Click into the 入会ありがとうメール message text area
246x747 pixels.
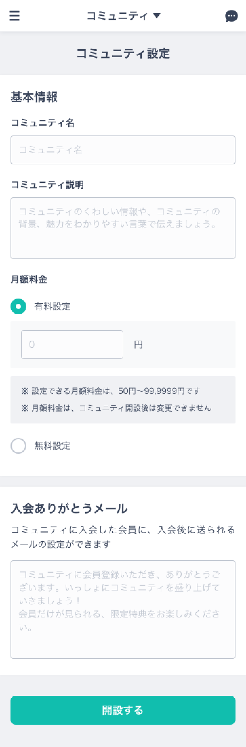pyautogui.click(x=123, y=610)
